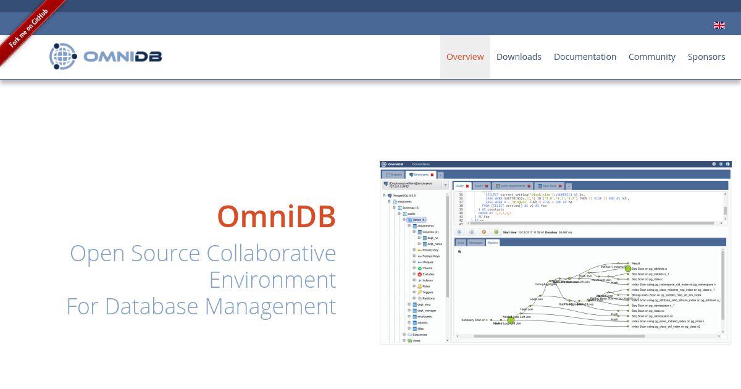Open the Community menu item

[652, 57]
